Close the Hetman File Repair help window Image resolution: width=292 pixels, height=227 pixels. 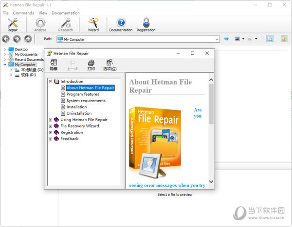click(x=207, y=53)
